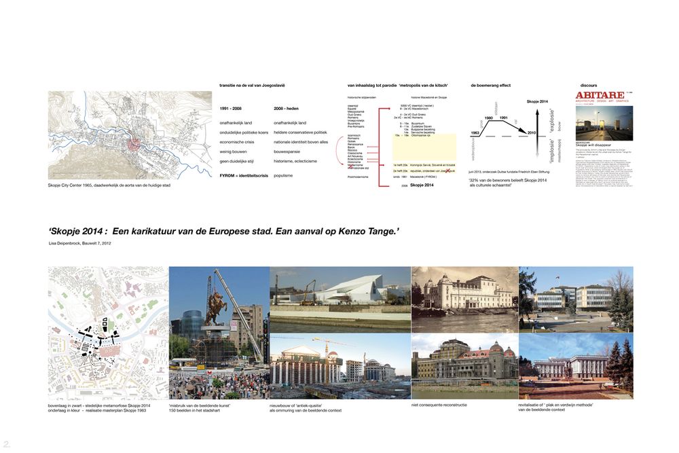Select caption '150 beelden in het stadshart'
679x453 pixels.
click(194, 410)
